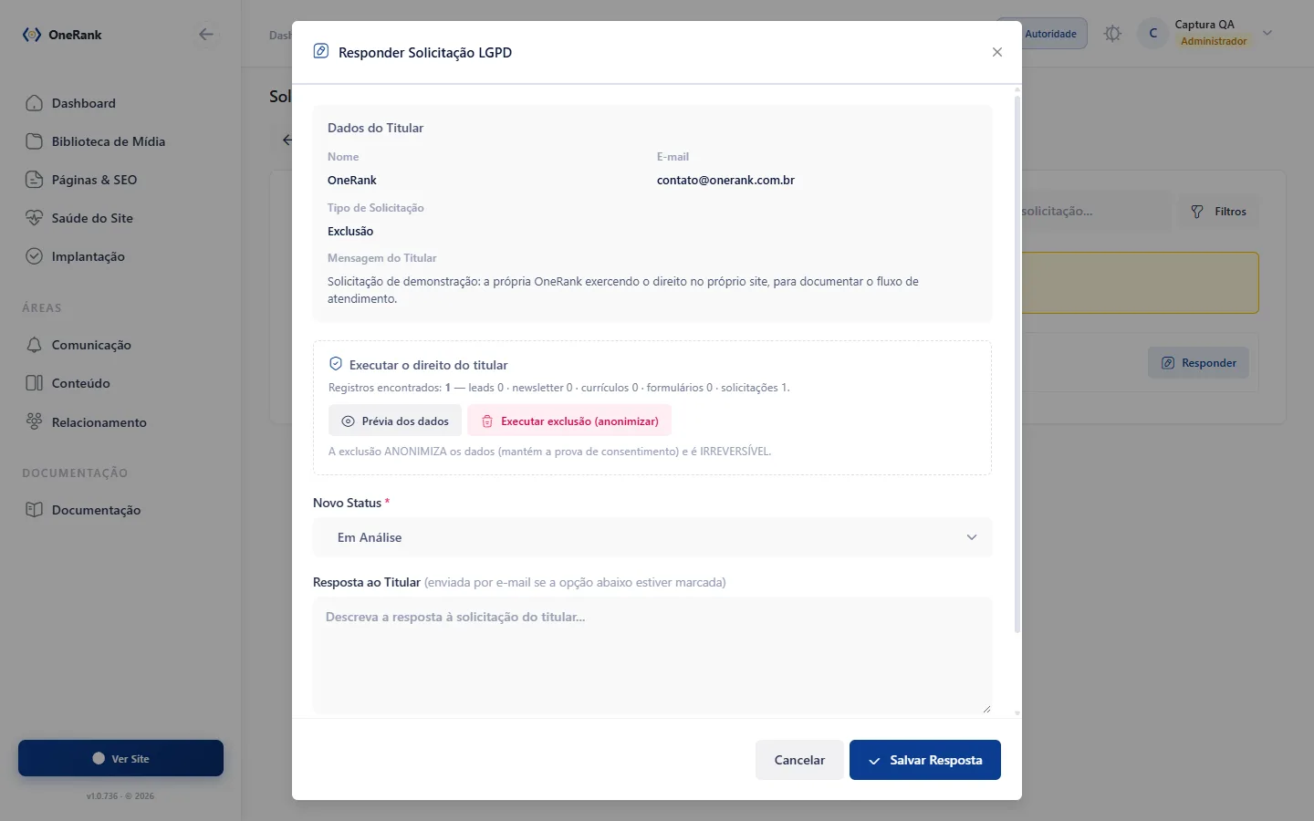Click the Ver Site button
The image size is (1314, 821).
coord(120,758)
